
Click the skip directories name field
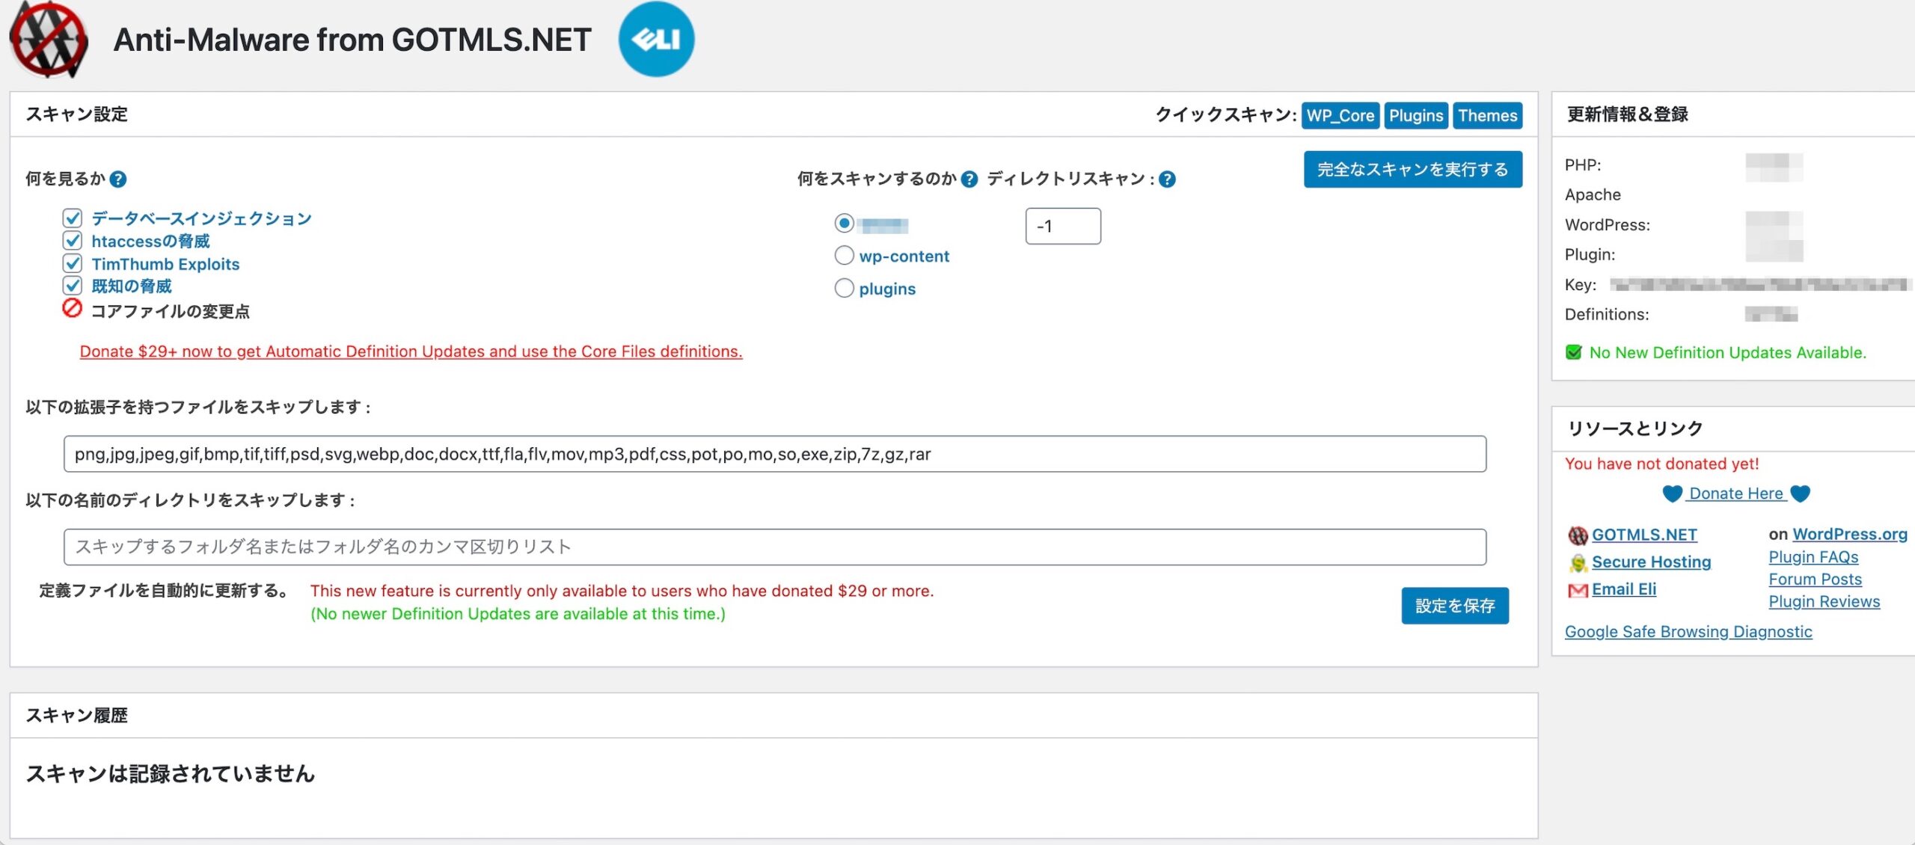tap(775, 547)
